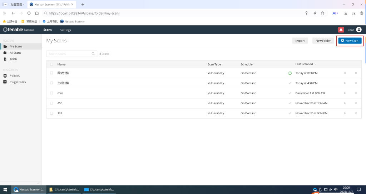This screenshot has height=194, width=366.
Task: Sort by Last Scanned column arrow
Action: [315, 64]
